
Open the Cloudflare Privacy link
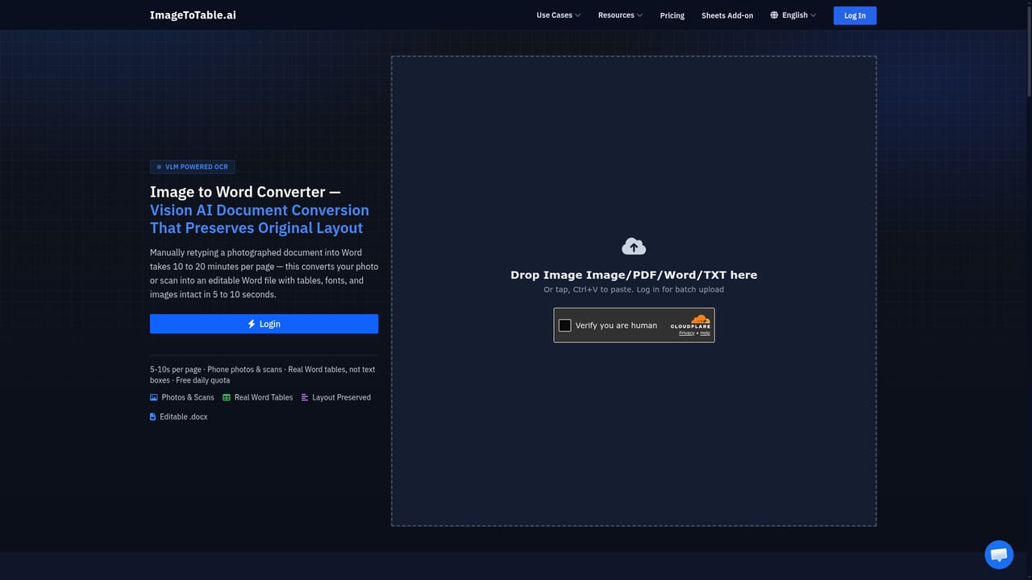pyautogui.click(x=686, y=333)
